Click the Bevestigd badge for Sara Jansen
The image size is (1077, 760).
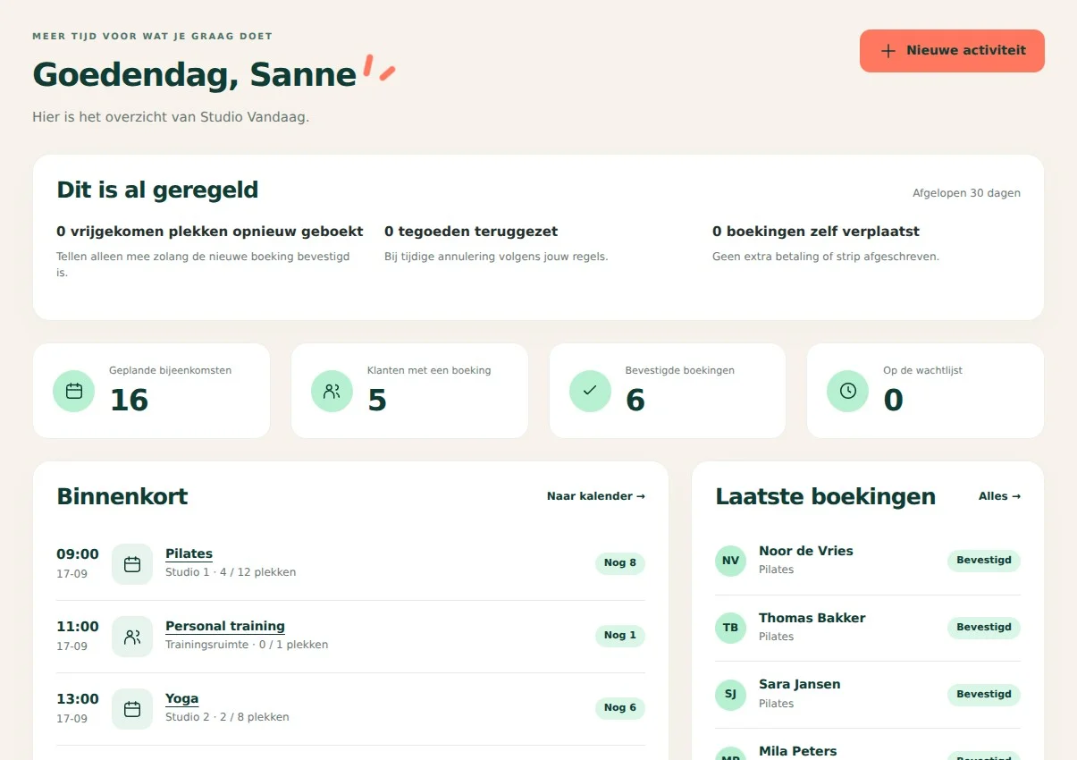click(984, 695)
